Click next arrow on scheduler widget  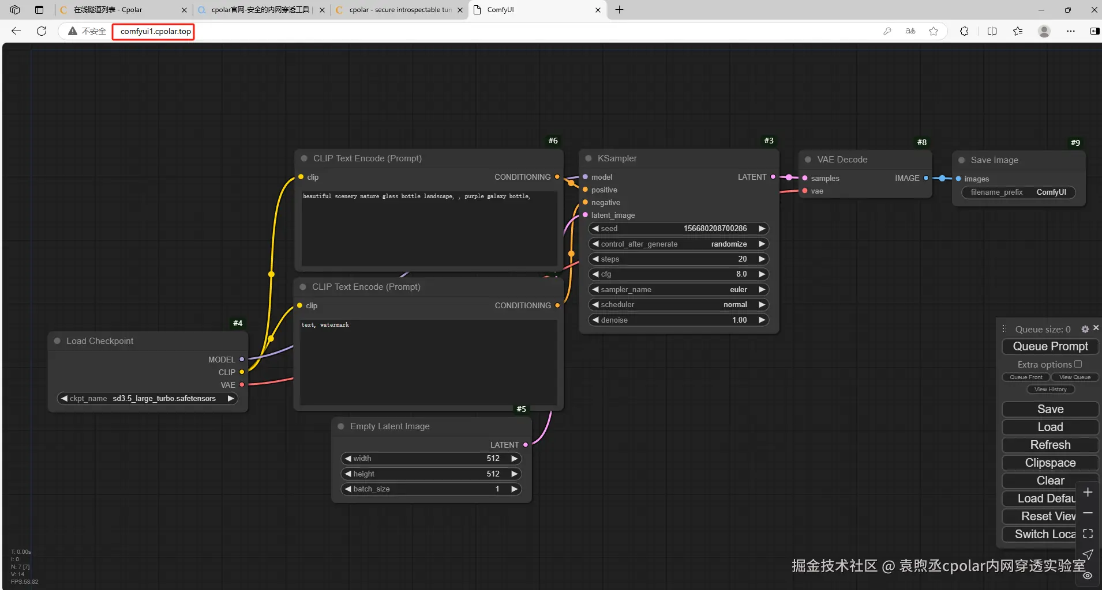pyautogui.click(x=762, y=305)
